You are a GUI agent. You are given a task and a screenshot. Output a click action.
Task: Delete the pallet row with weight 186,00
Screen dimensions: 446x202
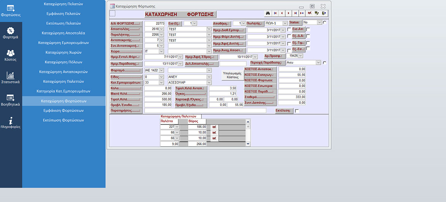[x=214, y=127]
